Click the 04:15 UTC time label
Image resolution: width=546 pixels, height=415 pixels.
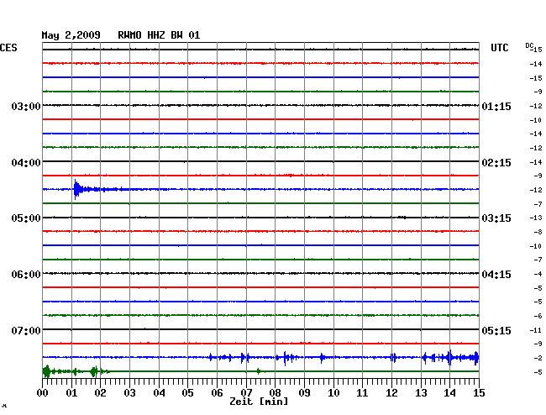pyautogui.click(x=496, y=275)
